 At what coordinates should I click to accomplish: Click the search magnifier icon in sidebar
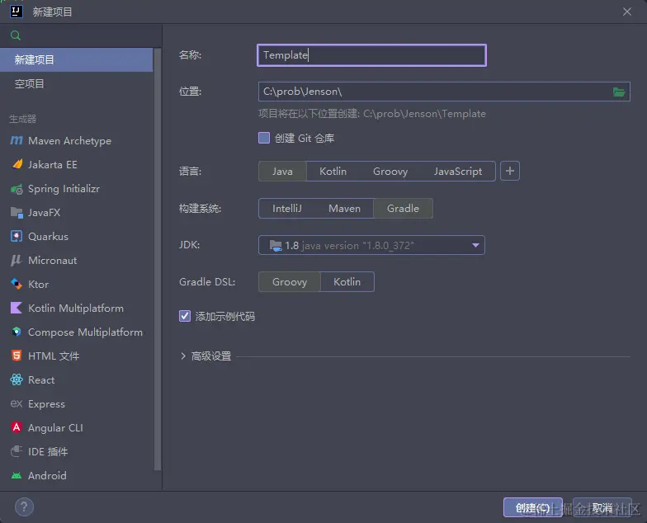point(15,35)
